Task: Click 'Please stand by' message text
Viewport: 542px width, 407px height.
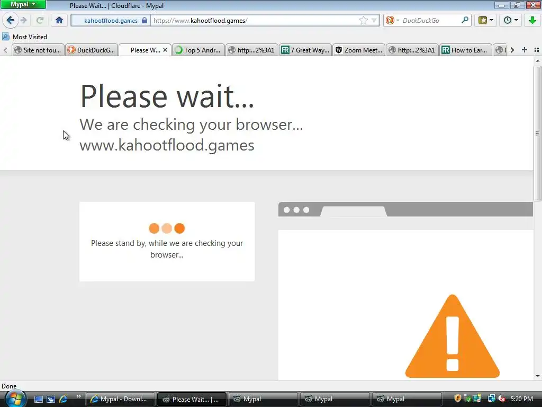Action: [x=167, y=249]
